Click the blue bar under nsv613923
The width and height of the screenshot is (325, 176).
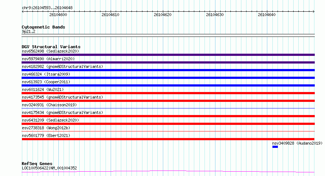[x=168, y=85]
